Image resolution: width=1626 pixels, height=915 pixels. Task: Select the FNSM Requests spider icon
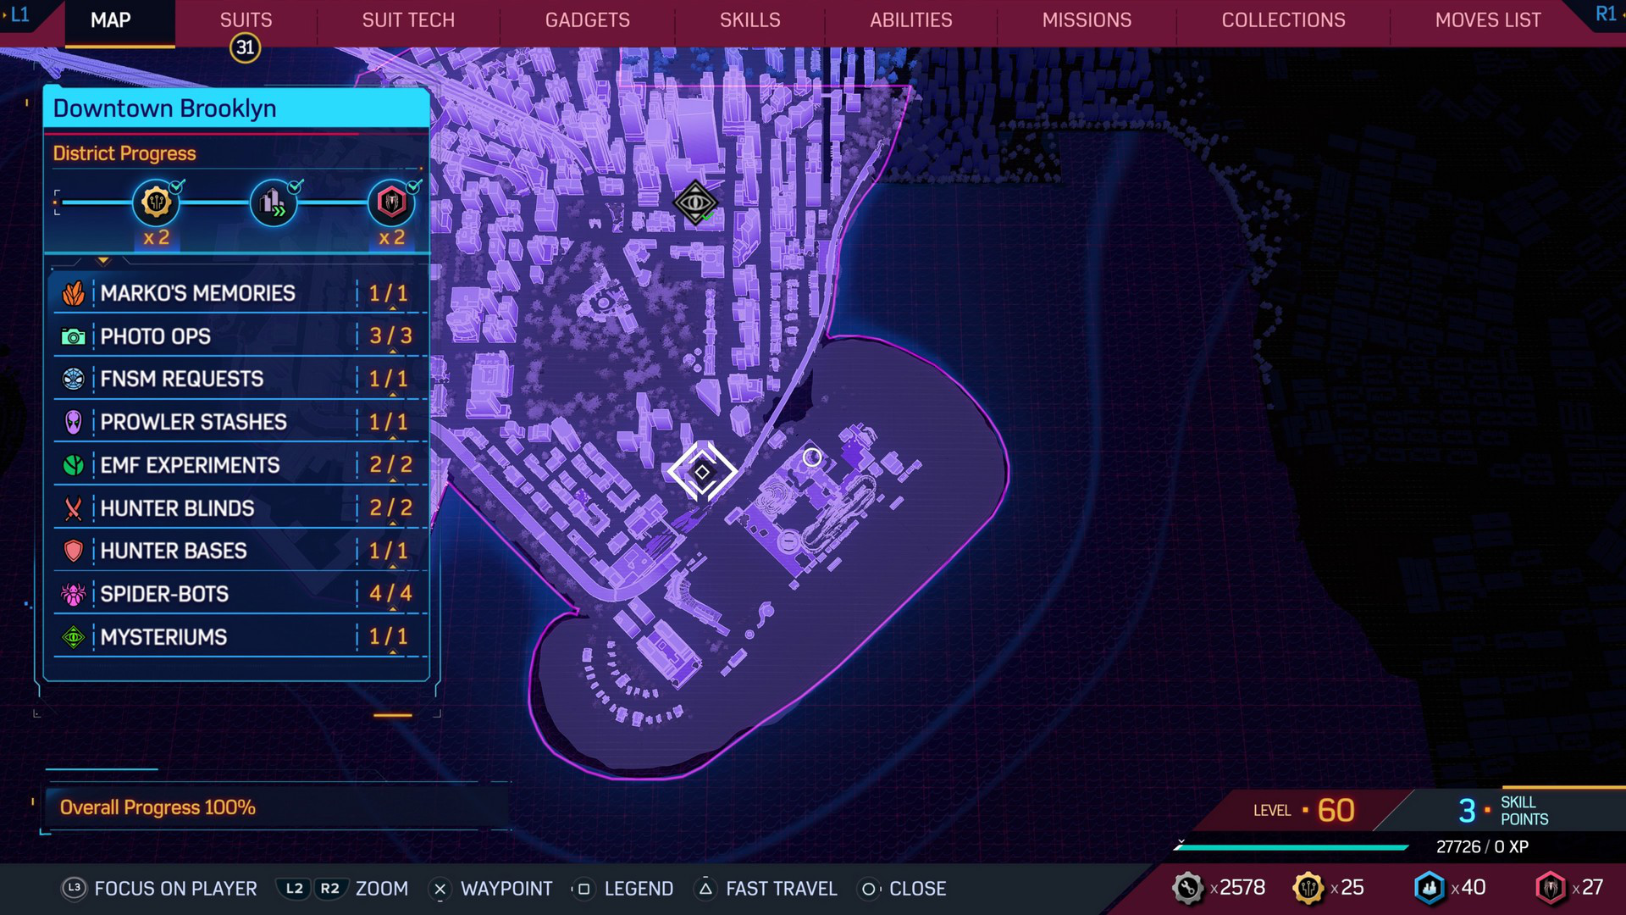74,379
